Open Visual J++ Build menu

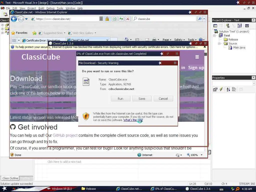tap(41, 8)
